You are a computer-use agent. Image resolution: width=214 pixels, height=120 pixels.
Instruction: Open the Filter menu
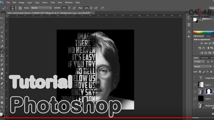(x=53, y=2)
